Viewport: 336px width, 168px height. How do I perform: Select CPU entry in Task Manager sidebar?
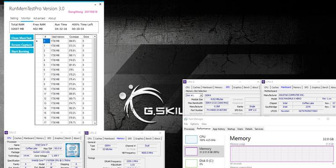[x=204, y=139]
